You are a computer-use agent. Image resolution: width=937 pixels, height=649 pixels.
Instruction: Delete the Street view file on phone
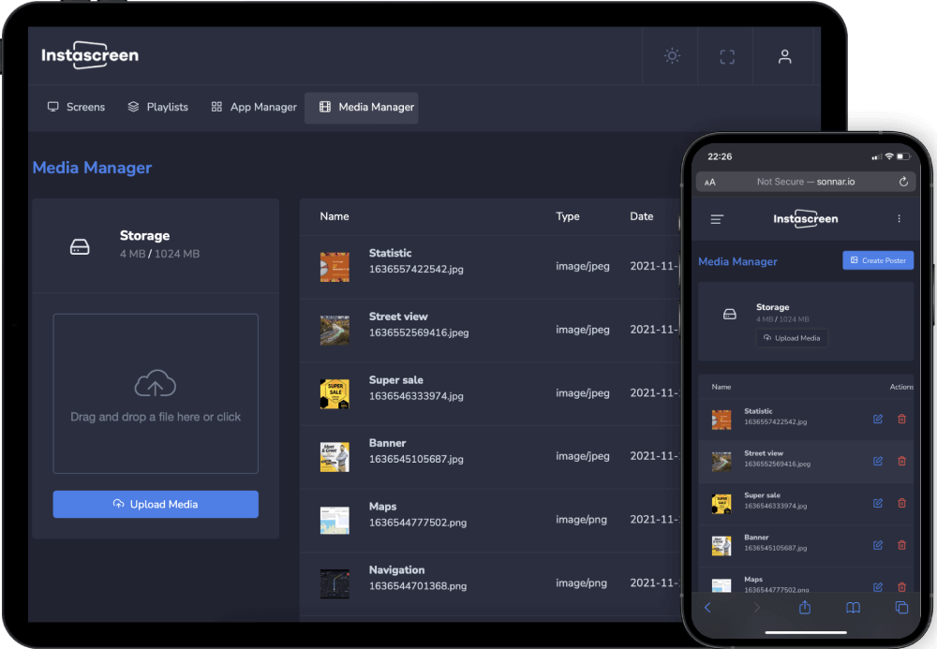(x=901, y=461)
